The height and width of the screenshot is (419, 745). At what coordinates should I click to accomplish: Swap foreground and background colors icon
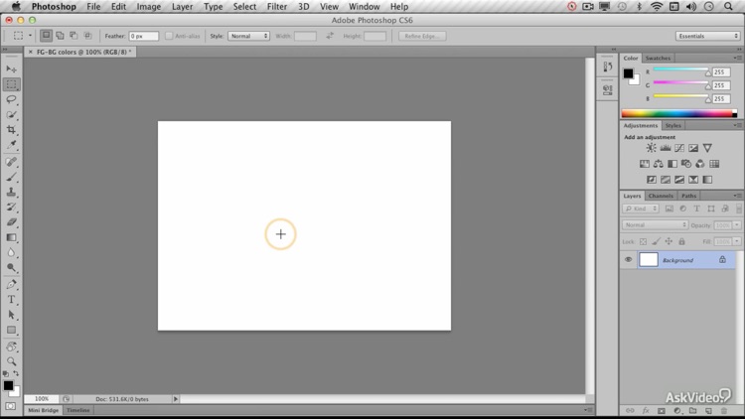click(x=16, y=374)
